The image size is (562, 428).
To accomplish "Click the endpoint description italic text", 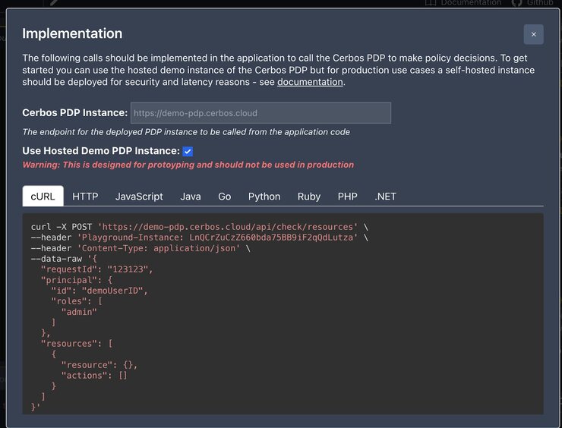I will (186, 132).
